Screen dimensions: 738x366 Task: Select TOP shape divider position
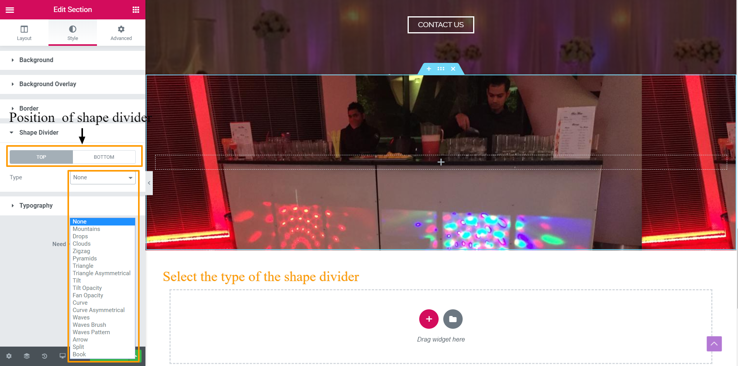pyautogui.click(x=41, y=157)
